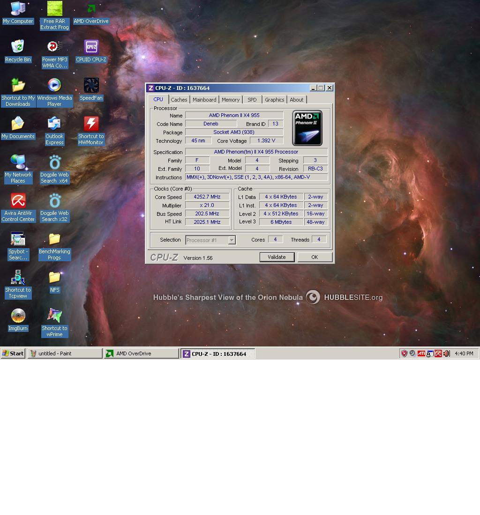
Task: Switch to AMD OverDrive taskbar button
Action: pyautogui.click(x=142, y=353)
